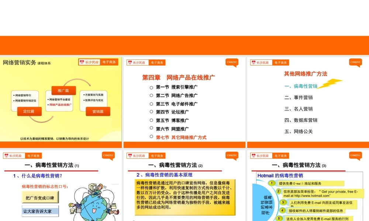Click the 第三节 电子邮件推广 section entry
The image size is (369, 221).
(176, 104)
